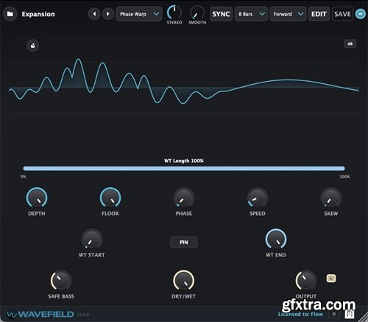Click the OUTPUT knob
This screenshot has height=322, width=368.
(x=306, y=281)
